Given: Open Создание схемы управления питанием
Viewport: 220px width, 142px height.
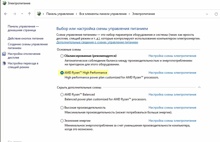Looking at the screenshot, I should tap(28, 46).
